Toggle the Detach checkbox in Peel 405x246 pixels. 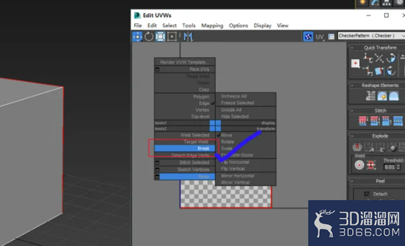coord(367,194)
